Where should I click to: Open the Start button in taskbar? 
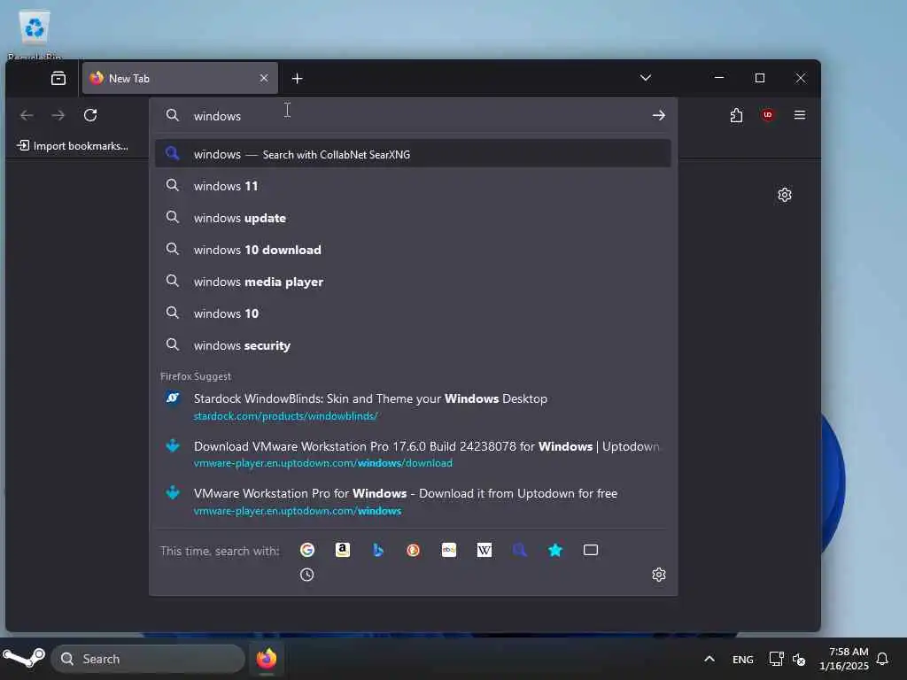pyautogui.click(x=23, y=658)
